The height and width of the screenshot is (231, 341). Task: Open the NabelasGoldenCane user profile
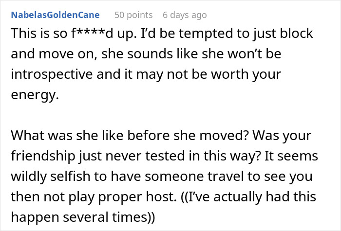click(x=55, y=15)
